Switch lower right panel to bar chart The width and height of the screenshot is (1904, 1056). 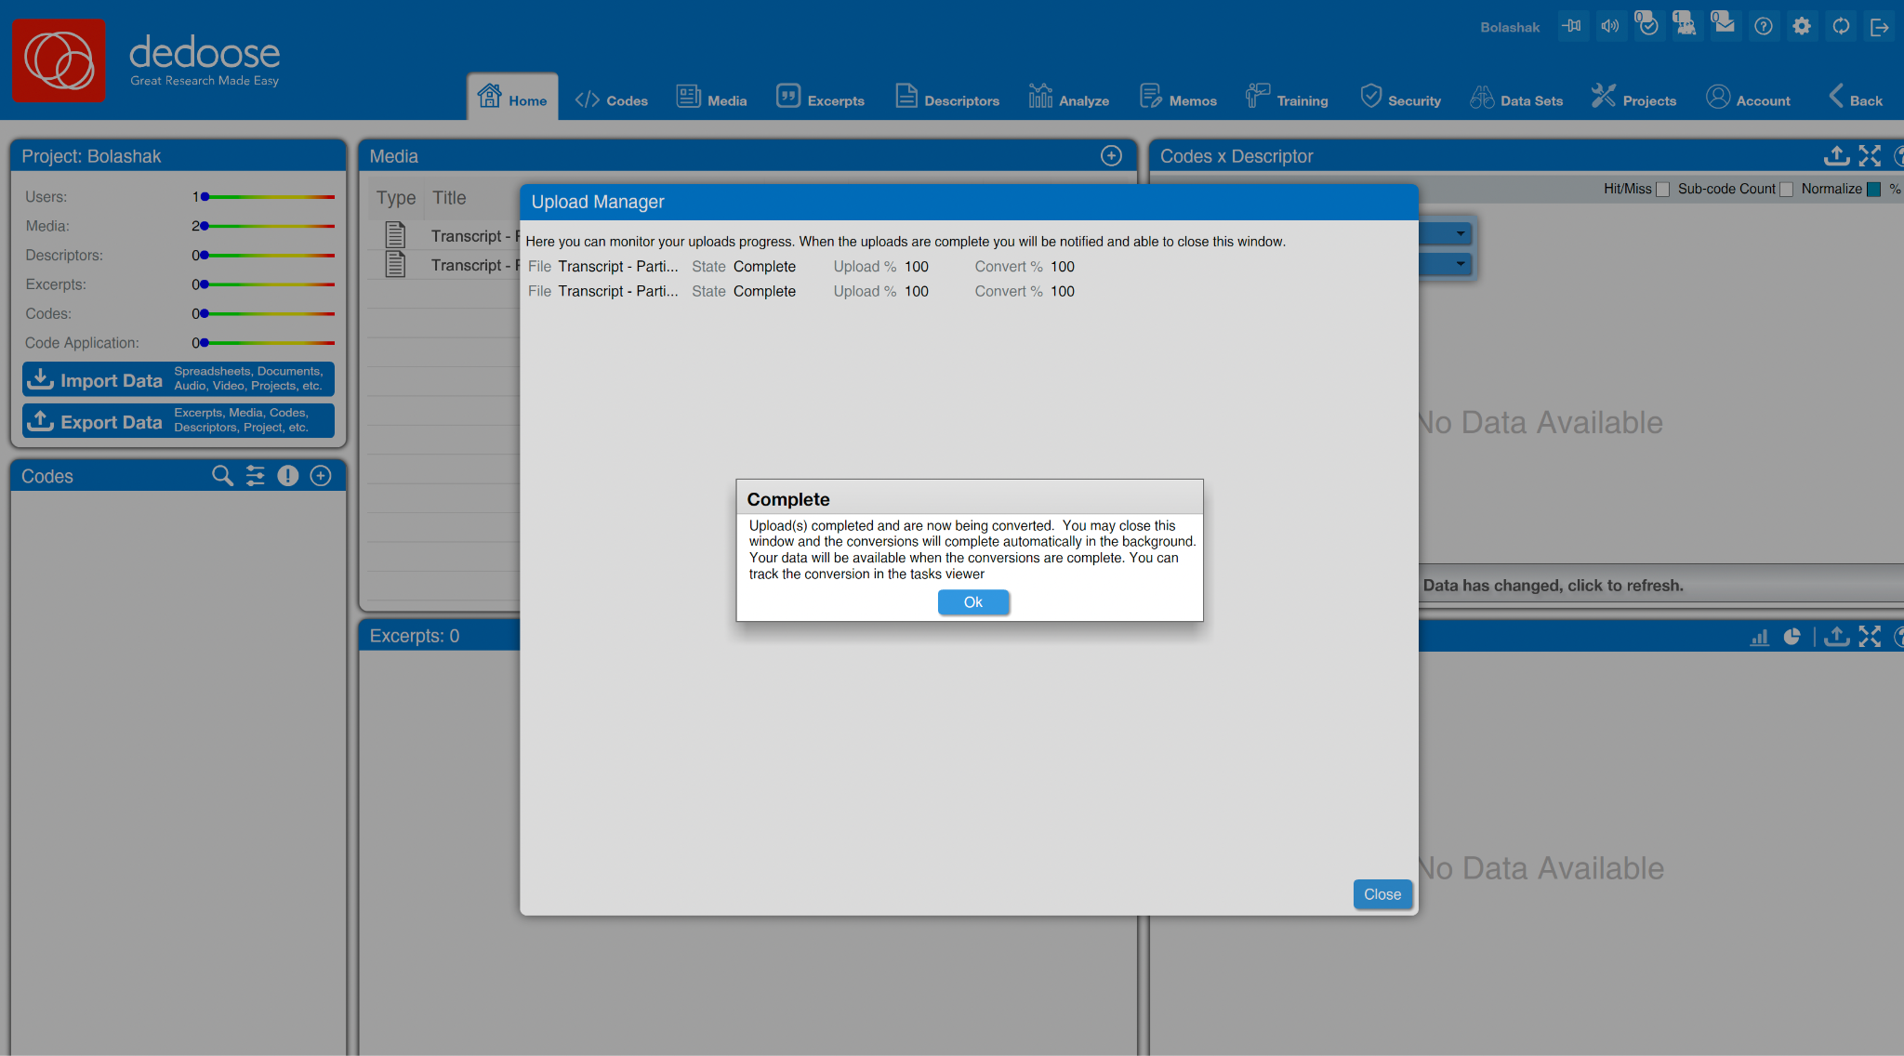[x=1760, y=637]
